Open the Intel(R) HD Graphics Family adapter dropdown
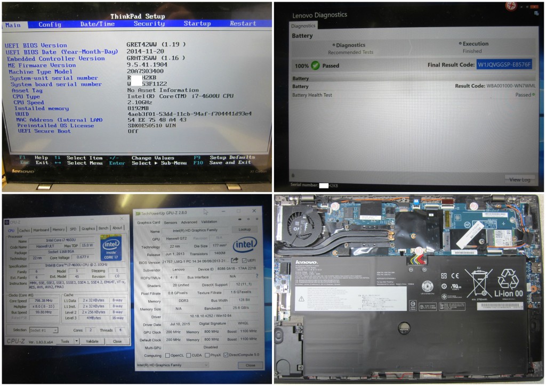The image size is (546, 386). tap(172, 365)
